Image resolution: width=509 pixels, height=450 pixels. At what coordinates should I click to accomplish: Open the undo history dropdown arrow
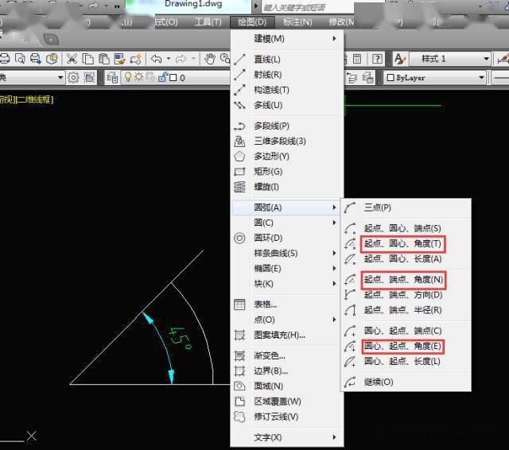click(x=169, y=59)
